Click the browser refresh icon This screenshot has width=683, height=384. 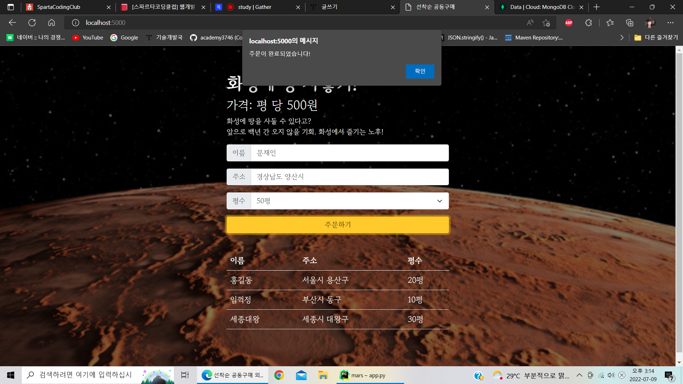coord(32,23)
